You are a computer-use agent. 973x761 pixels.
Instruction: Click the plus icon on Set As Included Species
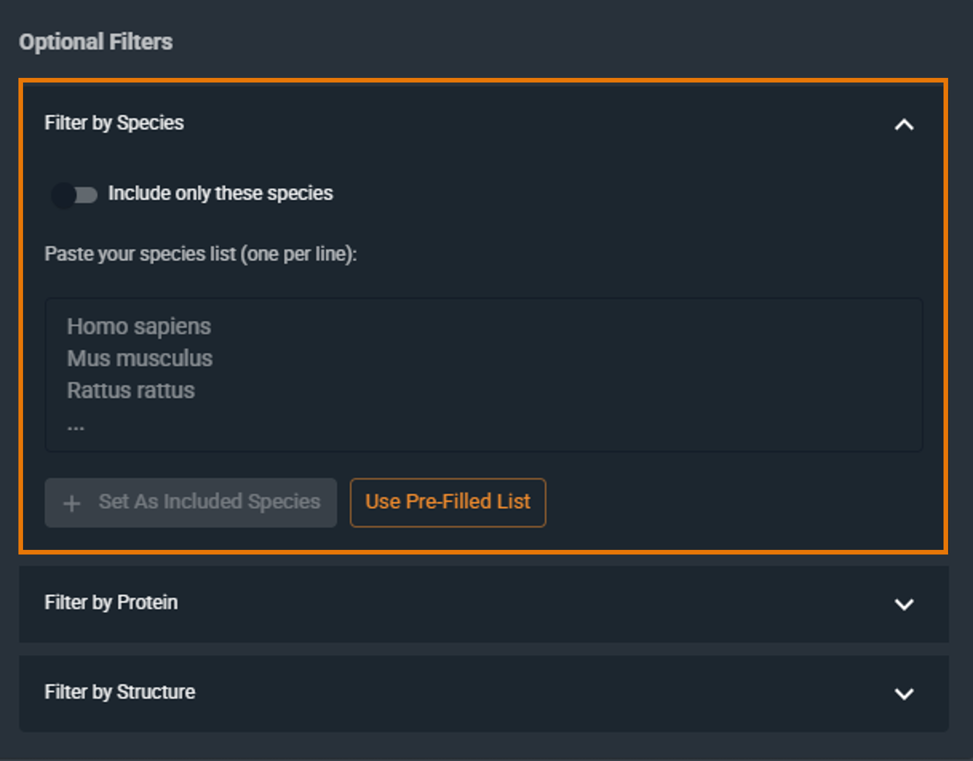click(71, 502)
